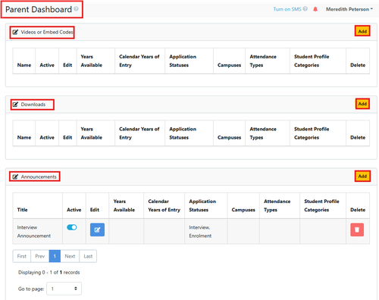Image resolution: width=379 pixels, height=300 pixels.
Task: Click the Turn on SMS link
Action: point(287,9)
